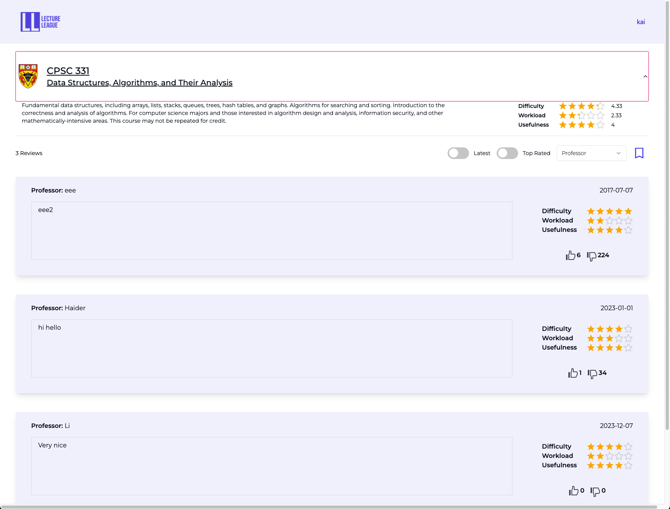Dislike the Professor Li review
670x509 pixels.
click(x=595, y=491)
